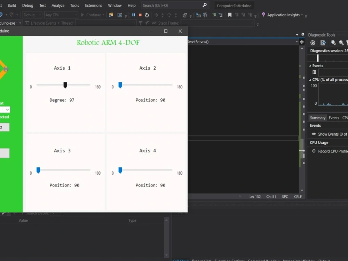The image size is (348, 261).
Task: Open Diagnostic Tools settings gear
Action: (313, 42)
